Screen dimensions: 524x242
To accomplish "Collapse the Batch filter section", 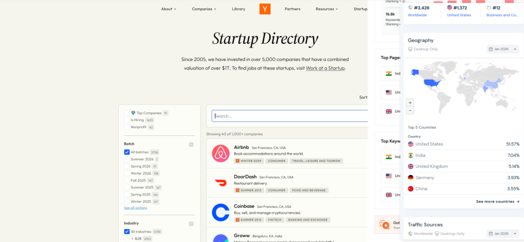I will (x=191, y=144).
